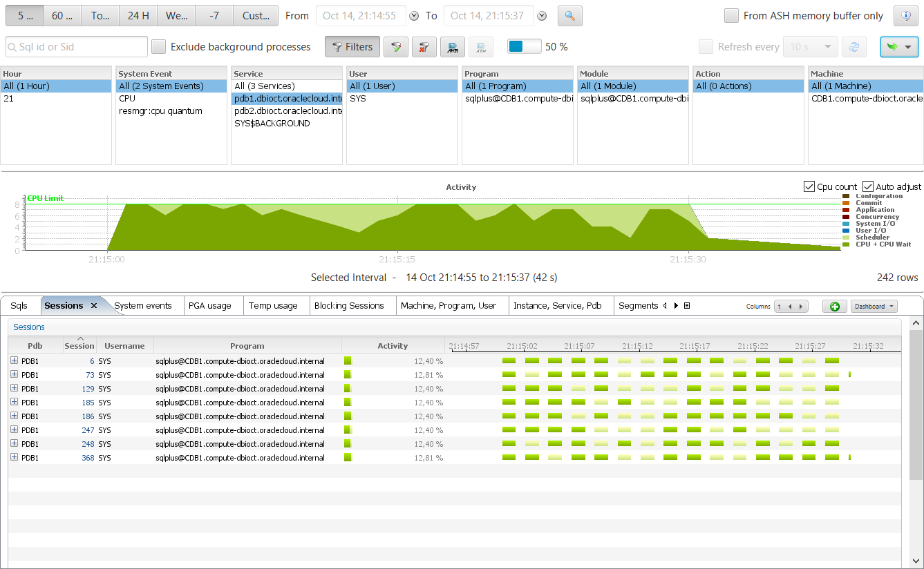Click the Sql id or Sid search field
The image size is (924, 569).
[x=77, y=47]
